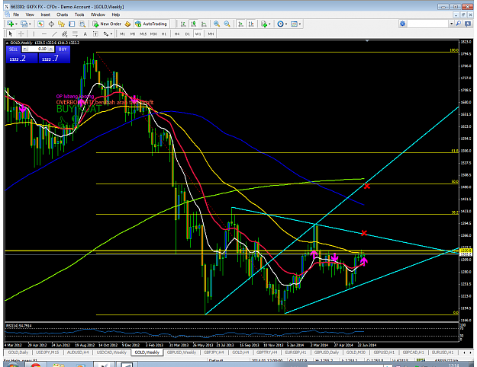Toggle the Market Watch window icon
The height and width of the screenshot is (367, 477).
40,24
